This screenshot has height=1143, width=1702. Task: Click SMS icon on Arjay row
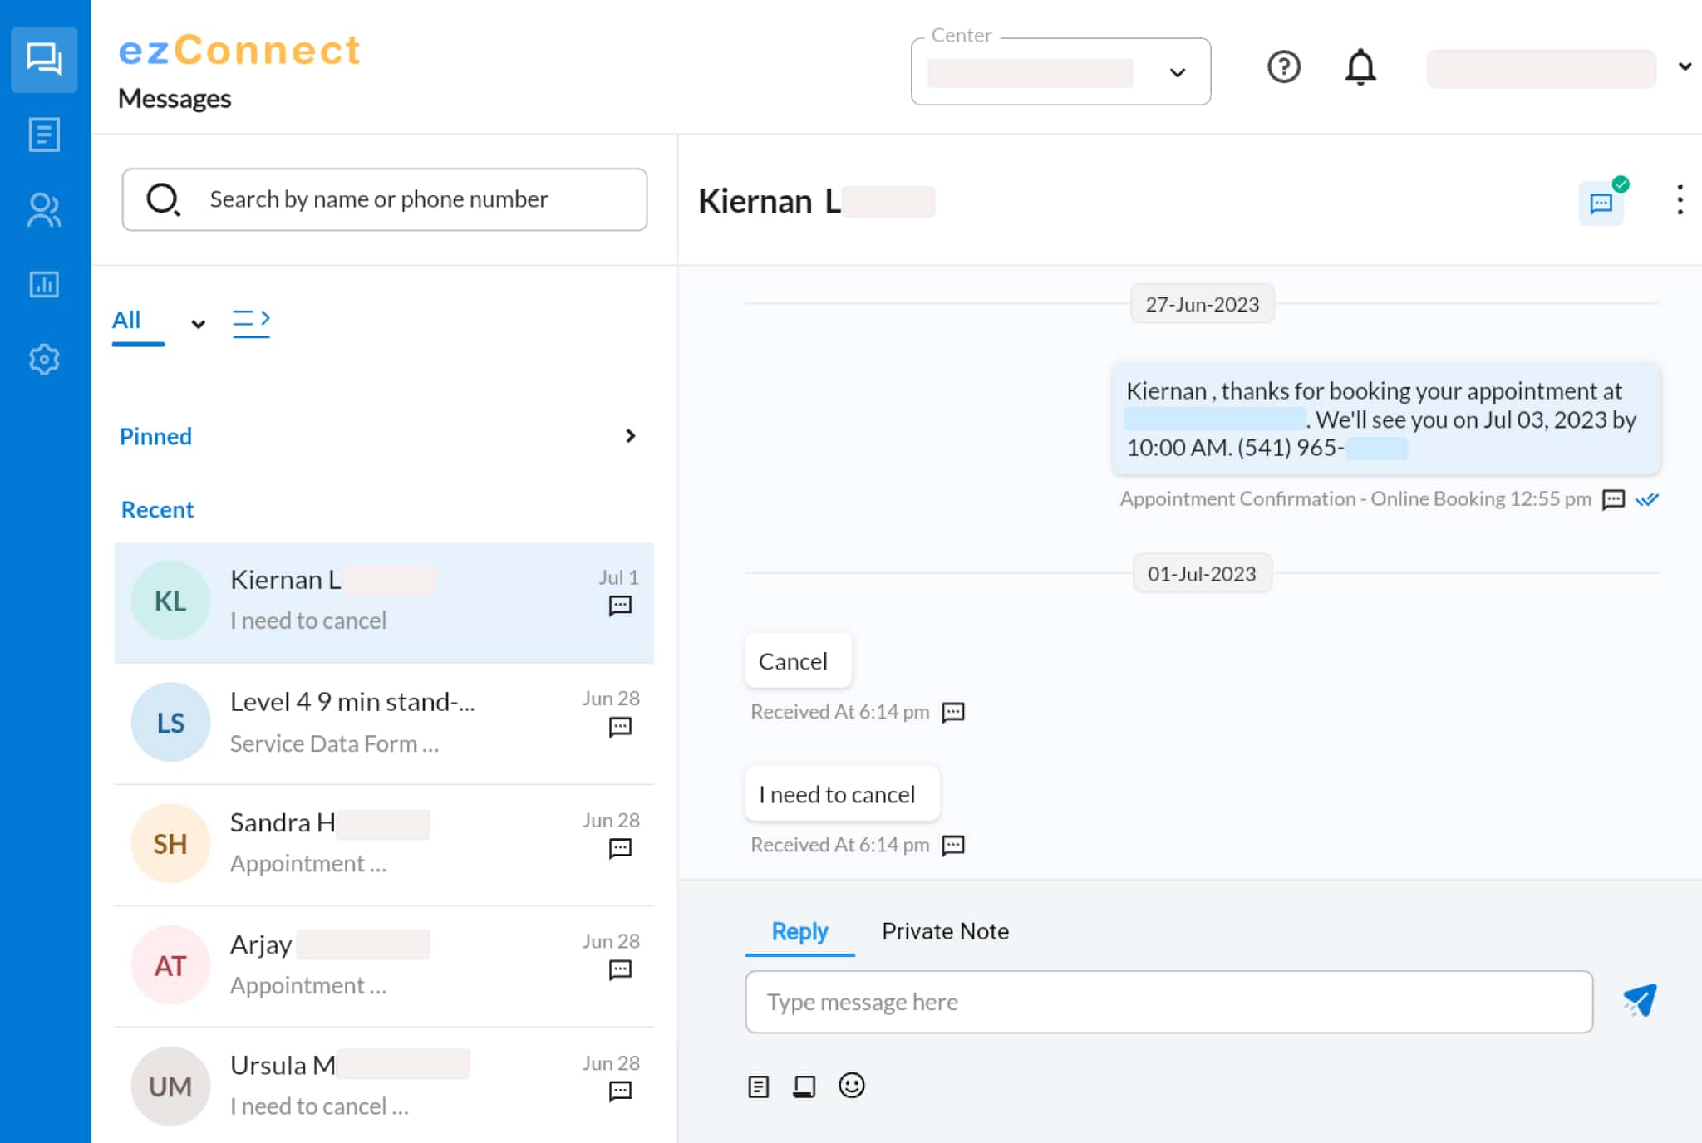pyautogui.click(x=620, y=969)
